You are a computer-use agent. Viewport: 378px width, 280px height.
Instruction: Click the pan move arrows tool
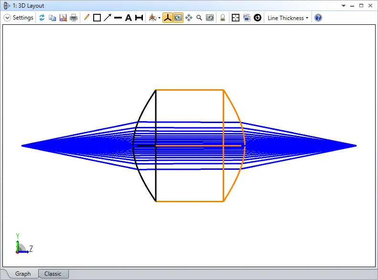click(189, 18)
